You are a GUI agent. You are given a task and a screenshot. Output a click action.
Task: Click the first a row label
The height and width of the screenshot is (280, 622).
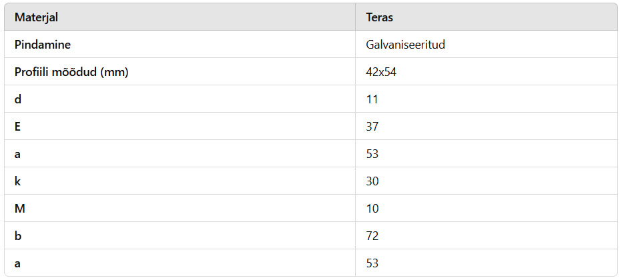17,154
